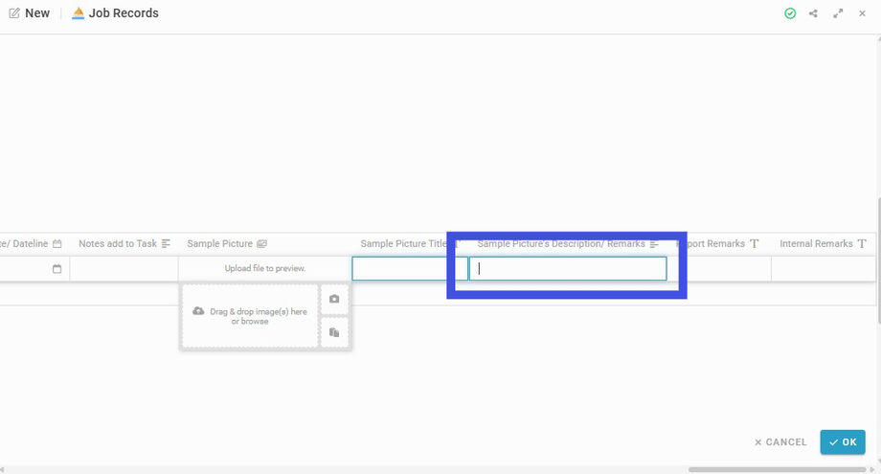The image size is (881, 474).
Task: Focus the Sample Picture's Description/Remarks input
Action: click(568, 268)
